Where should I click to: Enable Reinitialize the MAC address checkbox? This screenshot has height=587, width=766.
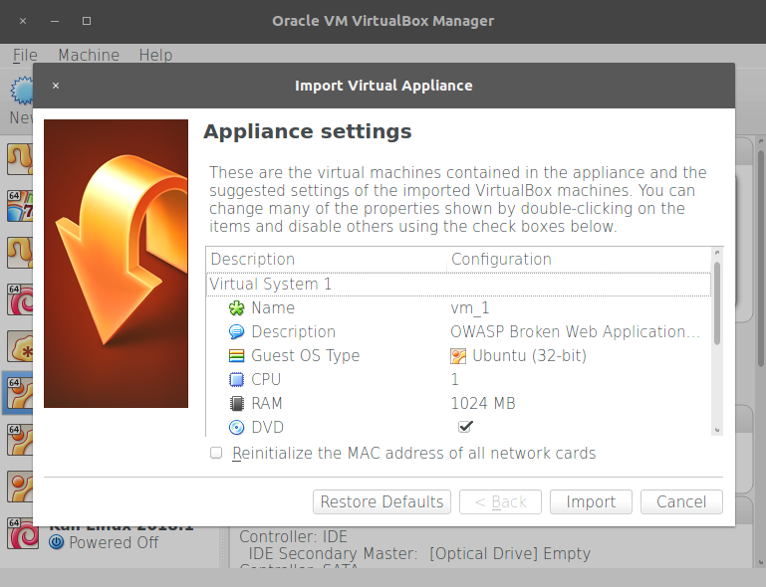pos(216,453)
